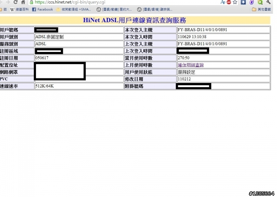Click the 110212 modification date value

[x=184, y=79]
